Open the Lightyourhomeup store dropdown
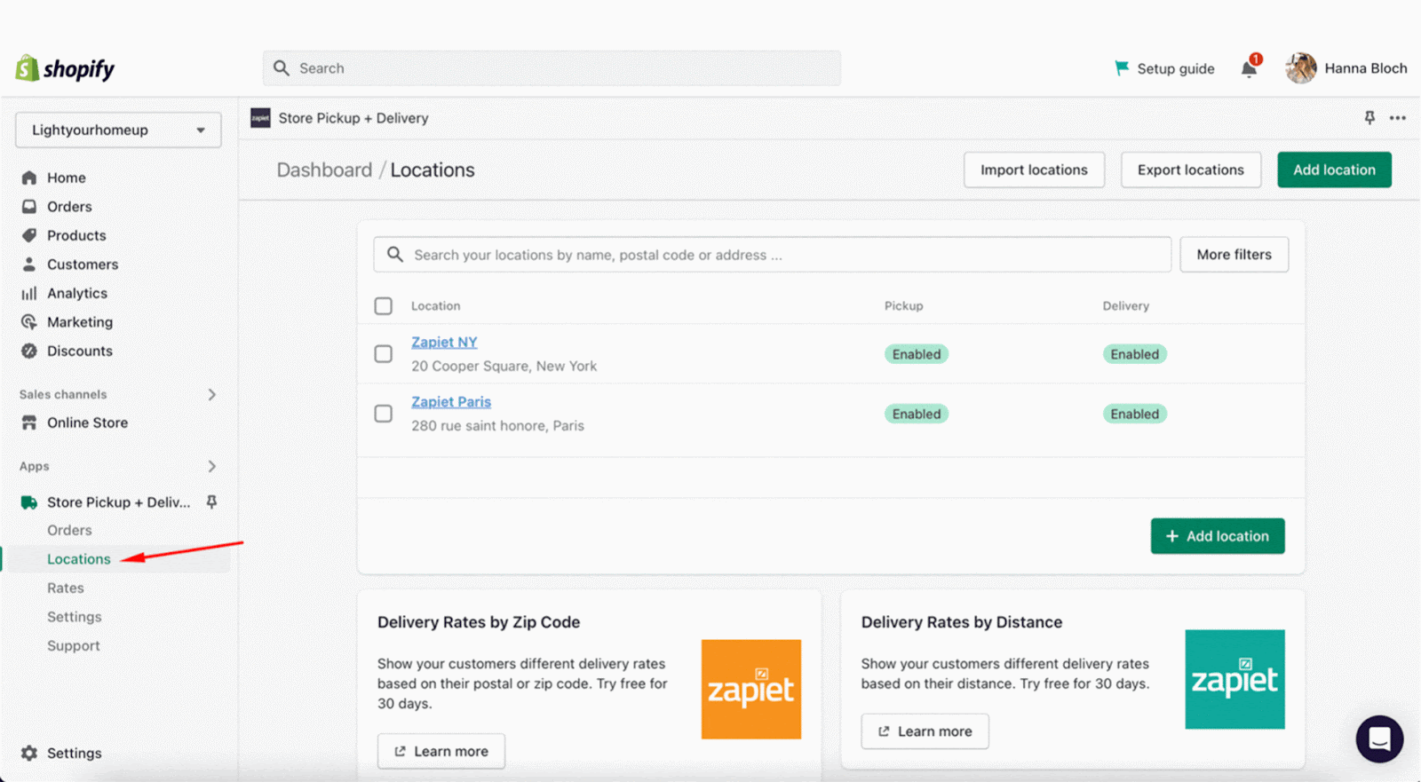The width and height of the screenshot is (1421, 782). pyautogui.click(x=118, y=130)
